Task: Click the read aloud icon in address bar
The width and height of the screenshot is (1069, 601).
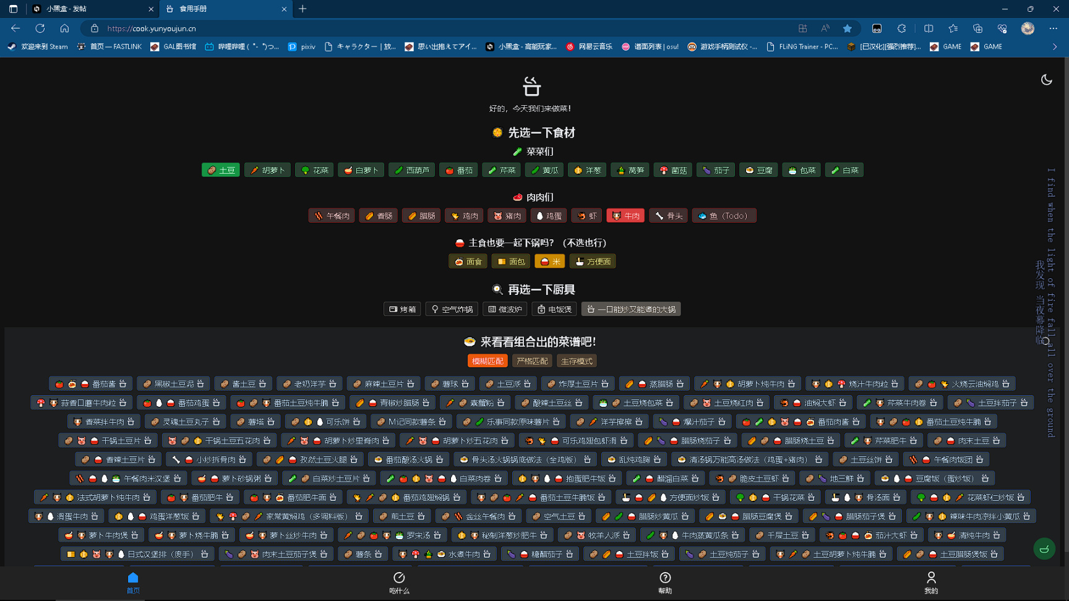Action: pos(825,28)
